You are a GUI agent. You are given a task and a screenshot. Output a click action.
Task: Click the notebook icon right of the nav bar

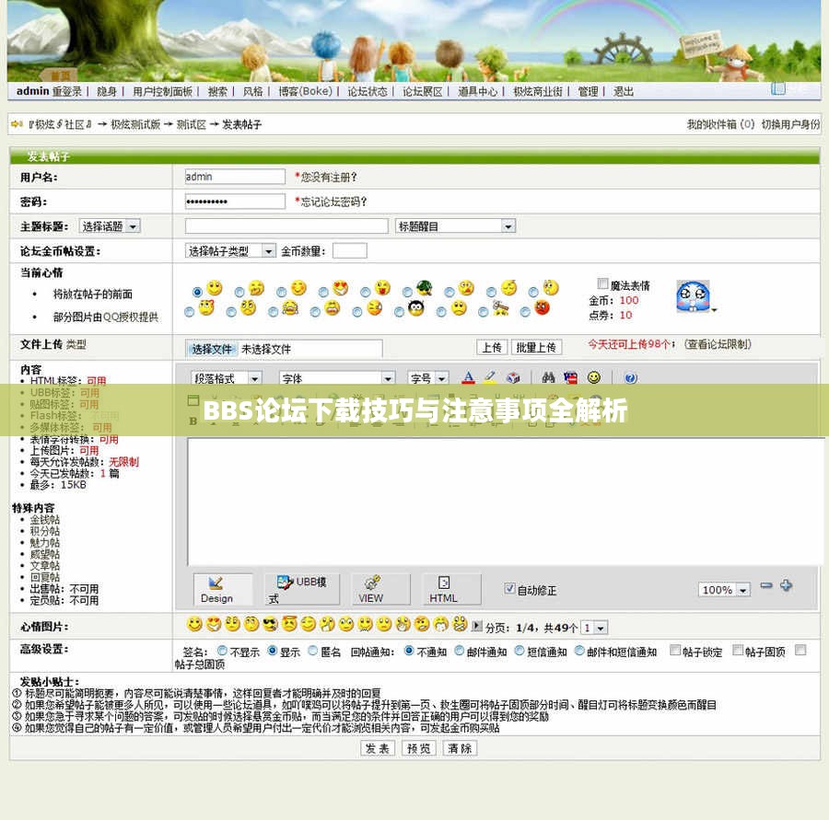[777, 88]
